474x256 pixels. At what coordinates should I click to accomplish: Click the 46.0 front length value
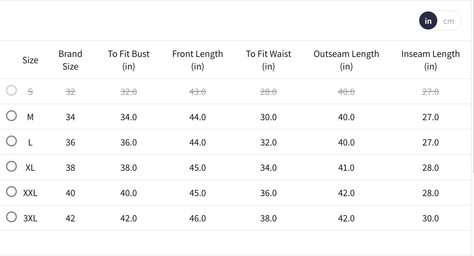(x=198, y=218)
